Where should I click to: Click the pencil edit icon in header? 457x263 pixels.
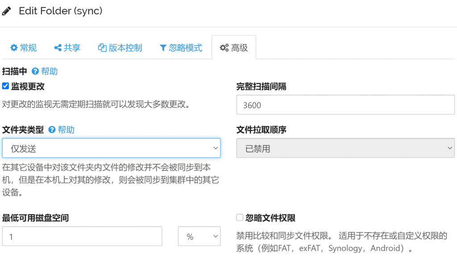coord(6,11)
